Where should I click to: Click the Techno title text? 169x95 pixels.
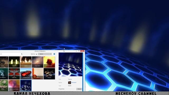pyautogui.click(x=70, y=79)
